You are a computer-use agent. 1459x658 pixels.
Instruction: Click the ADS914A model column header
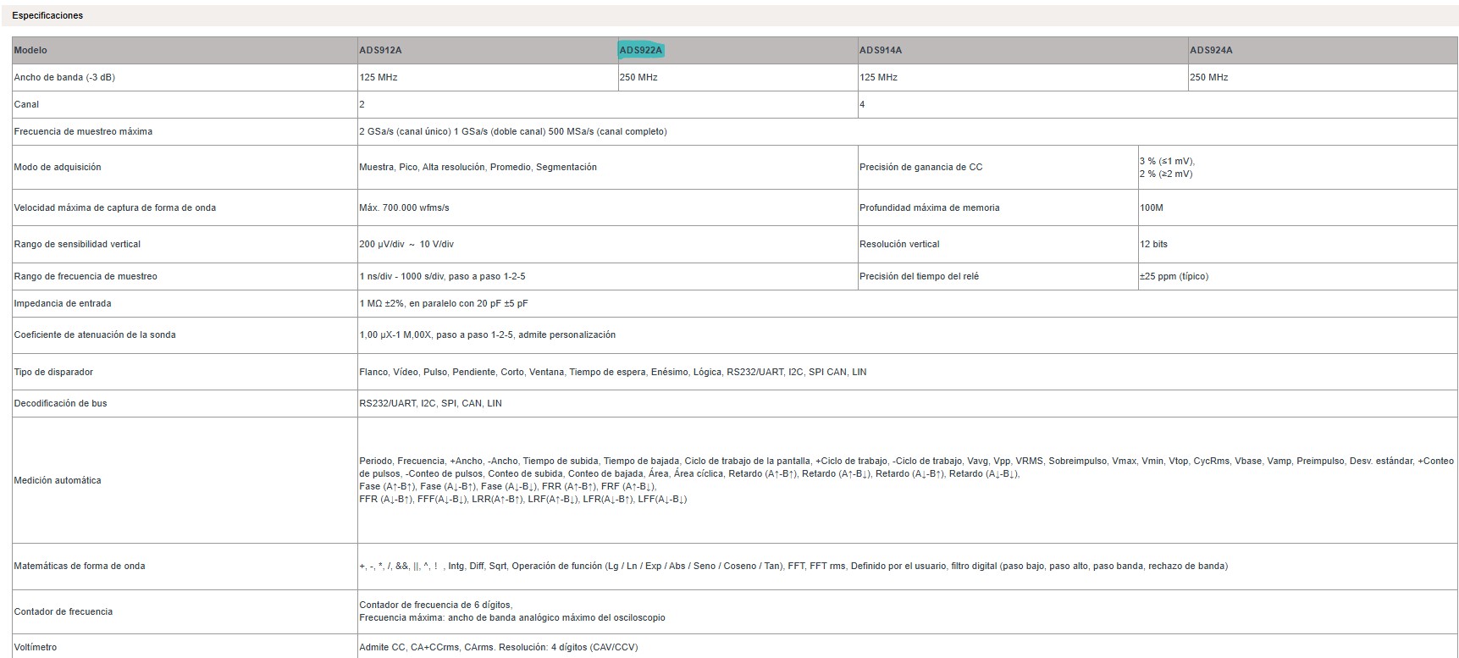[x=881, y=50]
